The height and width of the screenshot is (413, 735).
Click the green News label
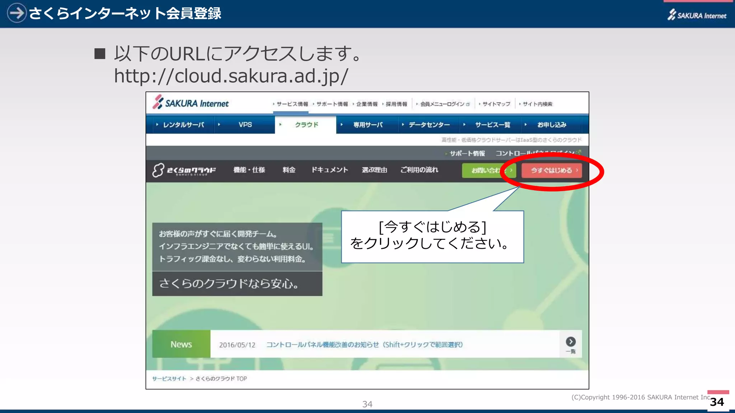(181, 344)
